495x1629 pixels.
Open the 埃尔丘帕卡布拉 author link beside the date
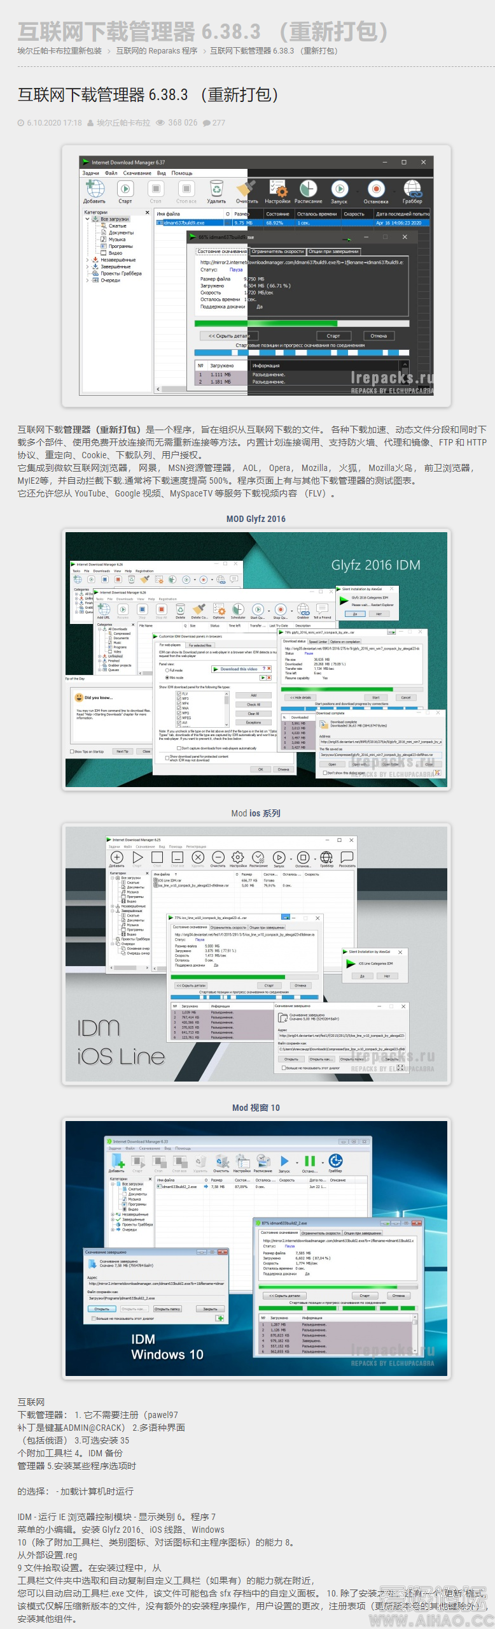pyautogui.click(x=123, y=123)
